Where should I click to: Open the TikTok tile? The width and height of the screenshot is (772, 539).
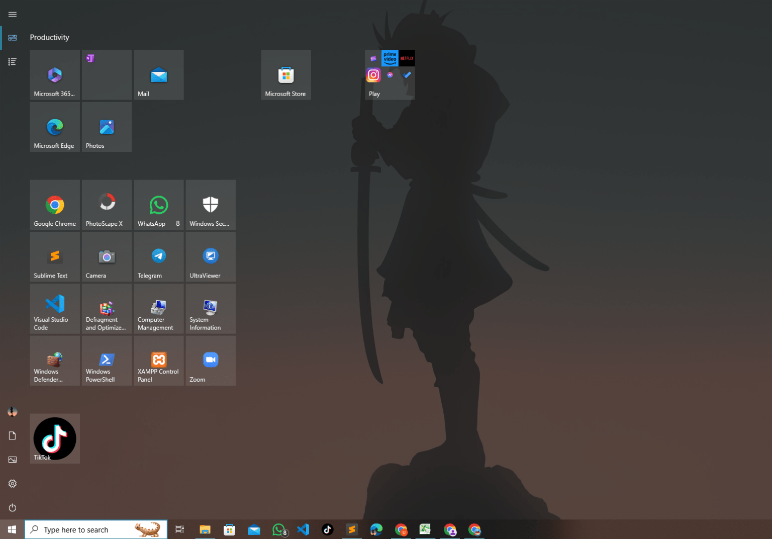54,438
